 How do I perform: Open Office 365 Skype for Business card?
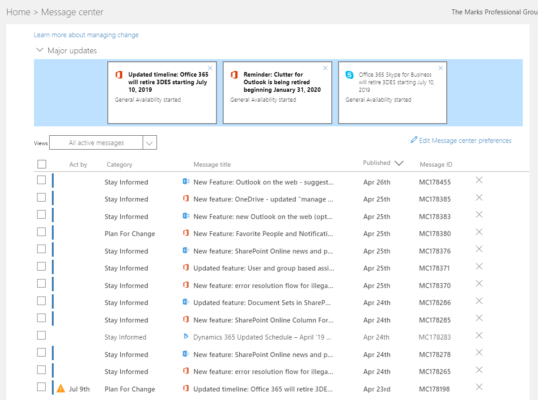(393, 93)
